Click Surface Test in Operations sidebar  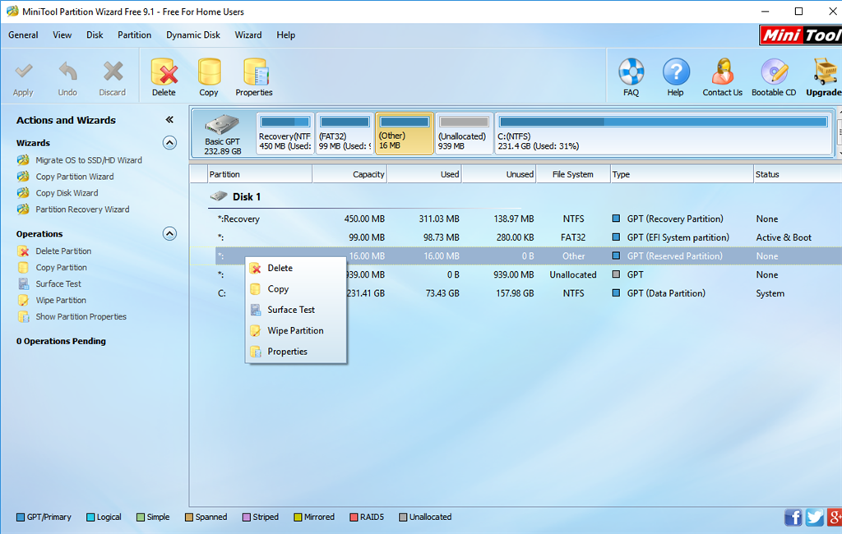point(58,284)
